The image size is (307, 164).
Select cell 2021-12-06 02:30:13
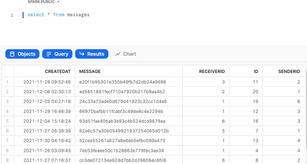click(44, 92)
